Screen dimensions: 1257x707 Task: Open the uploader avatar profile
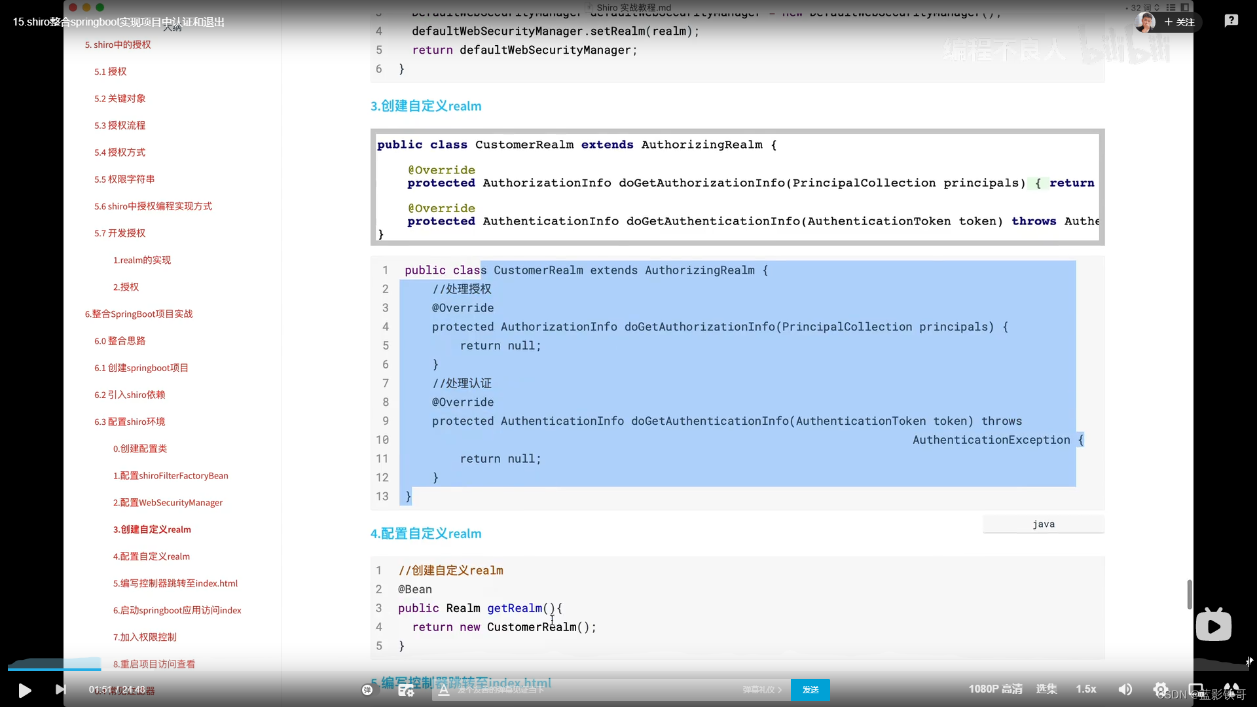tap(1145, 22)
